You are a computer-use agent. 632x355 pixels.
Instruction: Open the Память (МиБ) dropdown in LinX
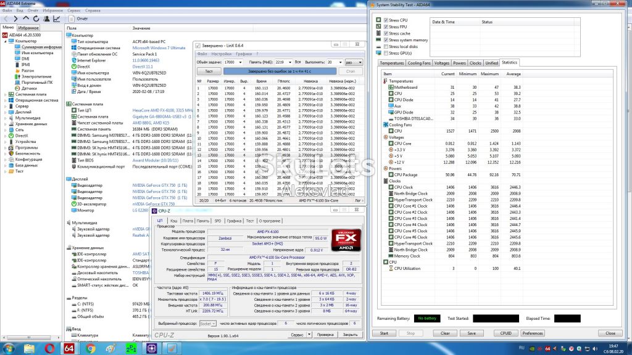pos(290,62)
